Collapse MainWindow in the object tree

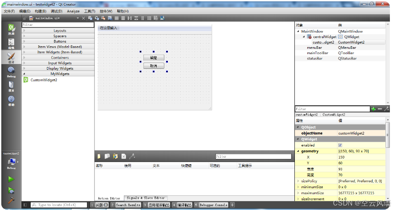tap(298, 32)
